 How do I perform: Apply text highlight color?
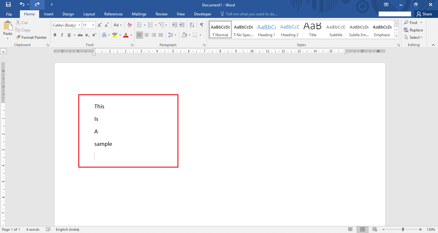click(x=115, y=35)
